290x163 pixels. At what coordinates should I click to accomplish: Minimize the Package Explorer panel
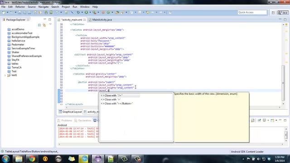click(x=45, y=19)
